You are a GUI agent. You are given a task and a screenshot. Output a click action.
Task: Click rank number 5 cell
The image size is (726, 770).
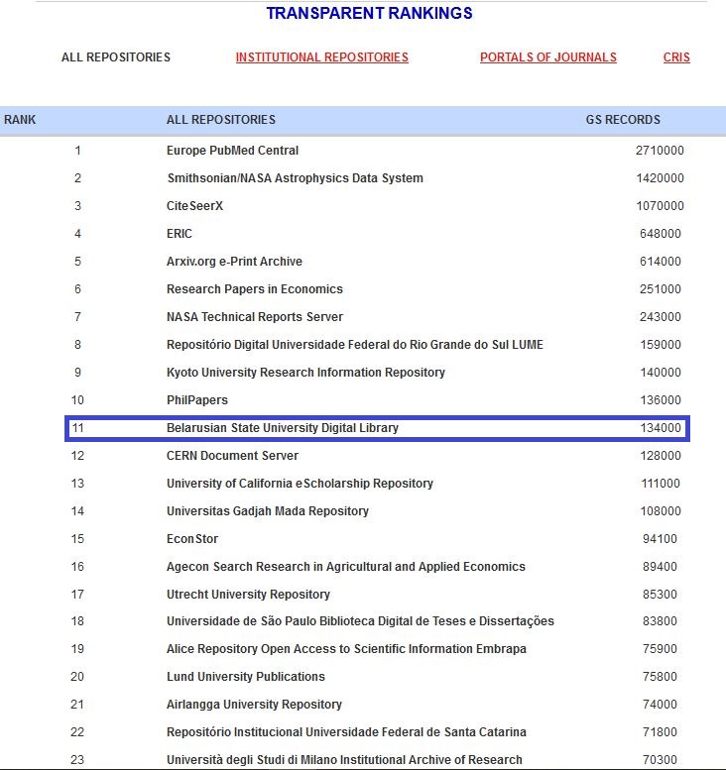(77, 262)
